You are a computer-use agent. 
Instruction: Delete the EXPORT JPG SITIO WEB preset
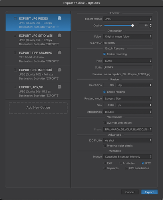coord(59,35)
